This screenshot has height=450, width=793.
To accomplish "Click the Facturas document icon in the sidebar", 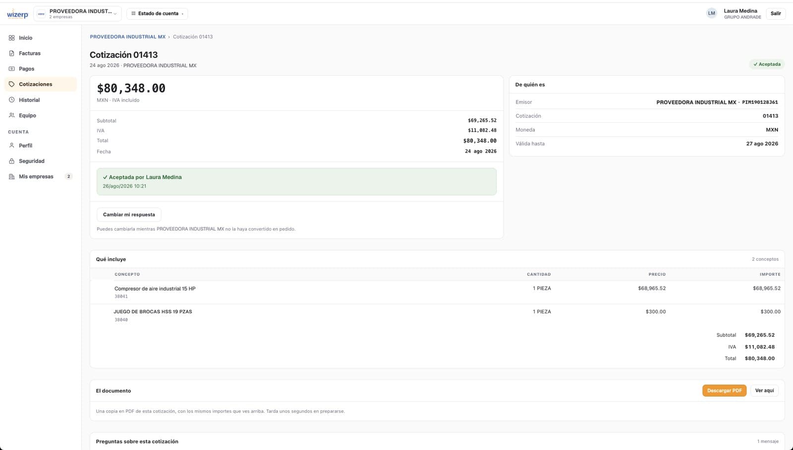I will pos(12,53).
